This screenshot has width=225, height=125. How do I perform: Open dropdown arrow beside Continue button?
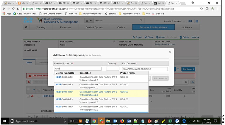[x=178, y=69]
